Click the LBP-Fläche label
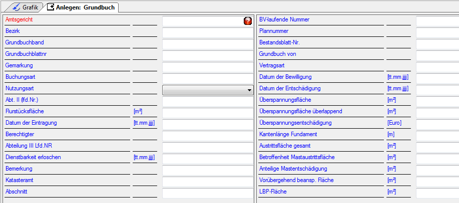 [273, 192]
